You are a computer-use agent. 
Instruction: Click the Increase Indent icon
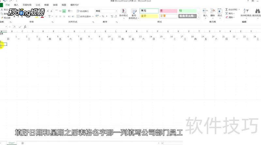73,17
